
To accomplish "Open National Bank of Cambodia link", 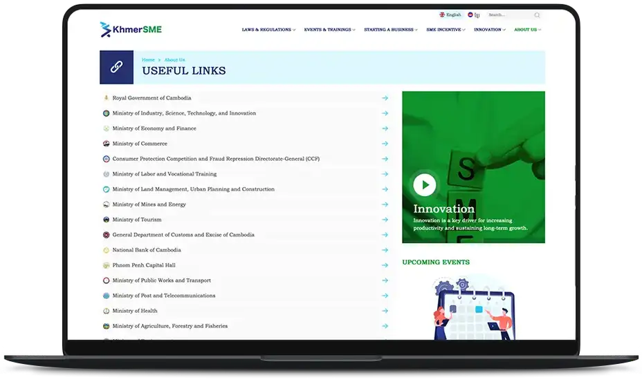I will [147, 250].
